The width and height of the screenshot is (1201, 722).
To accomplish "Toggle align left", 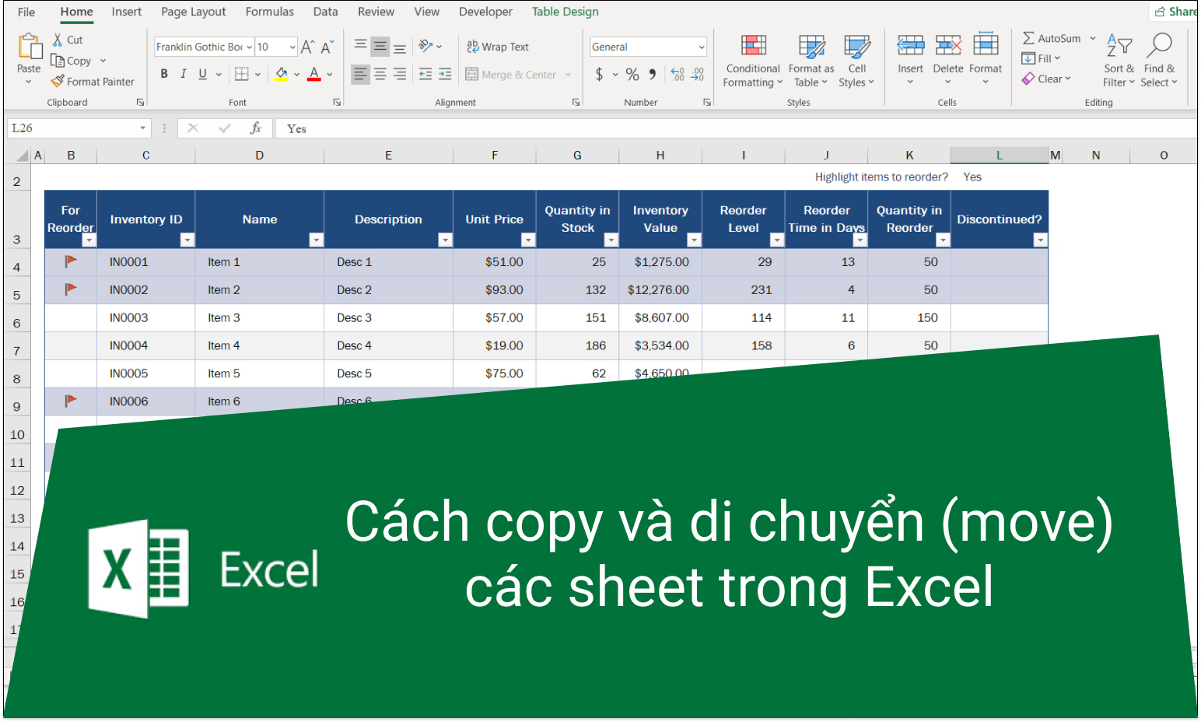I will coord(360,74).
